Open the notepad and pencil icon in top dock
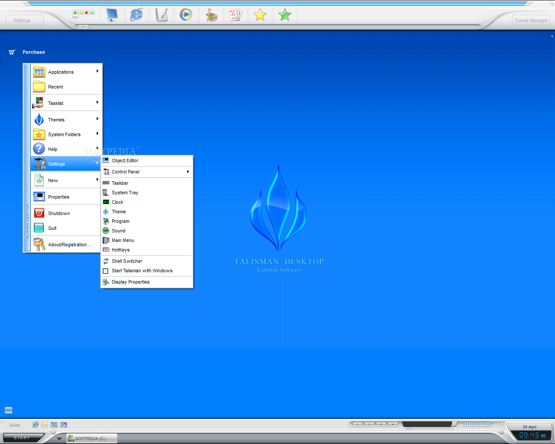The image size is (555, 444). (x=161, y=15)
